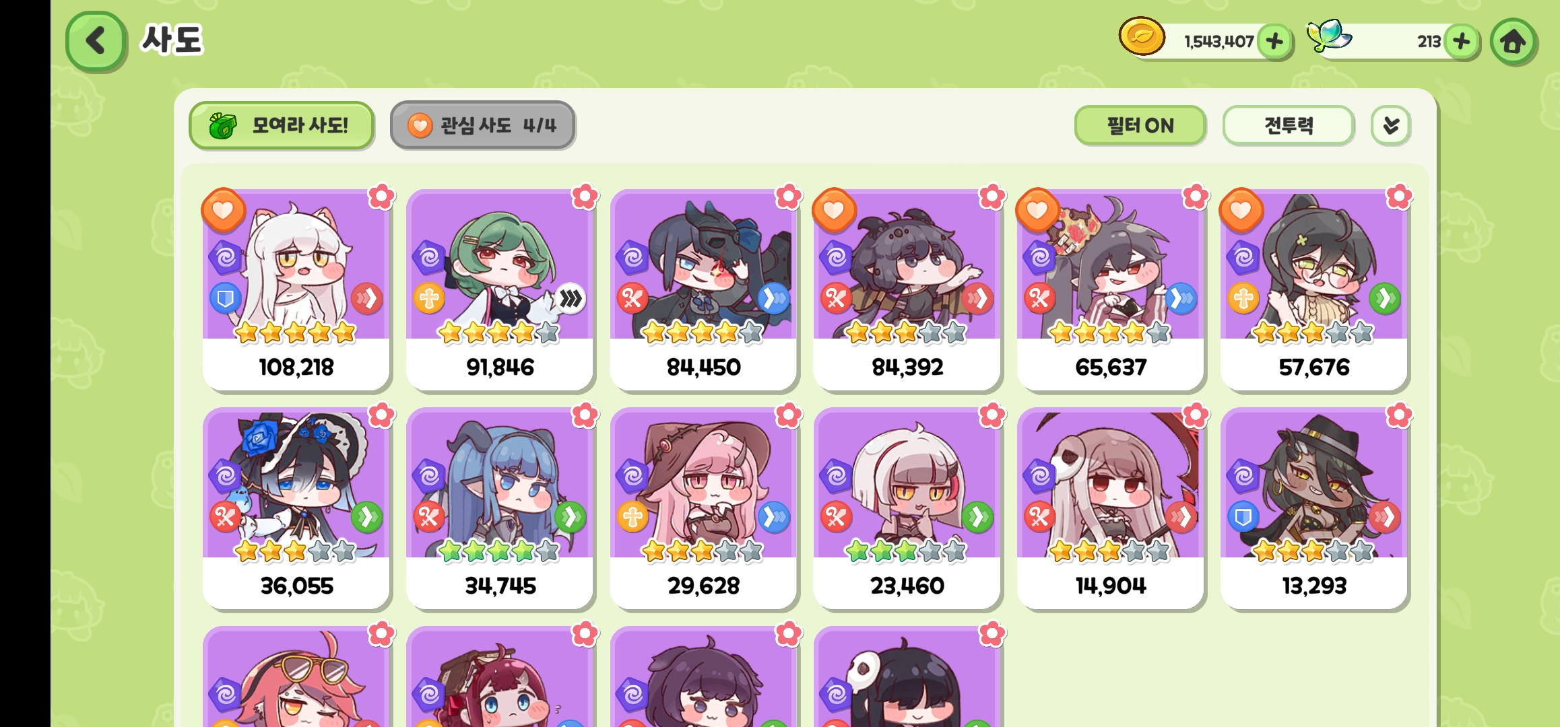Toggle the 필터 ON filter button

tap(1140, 125)
